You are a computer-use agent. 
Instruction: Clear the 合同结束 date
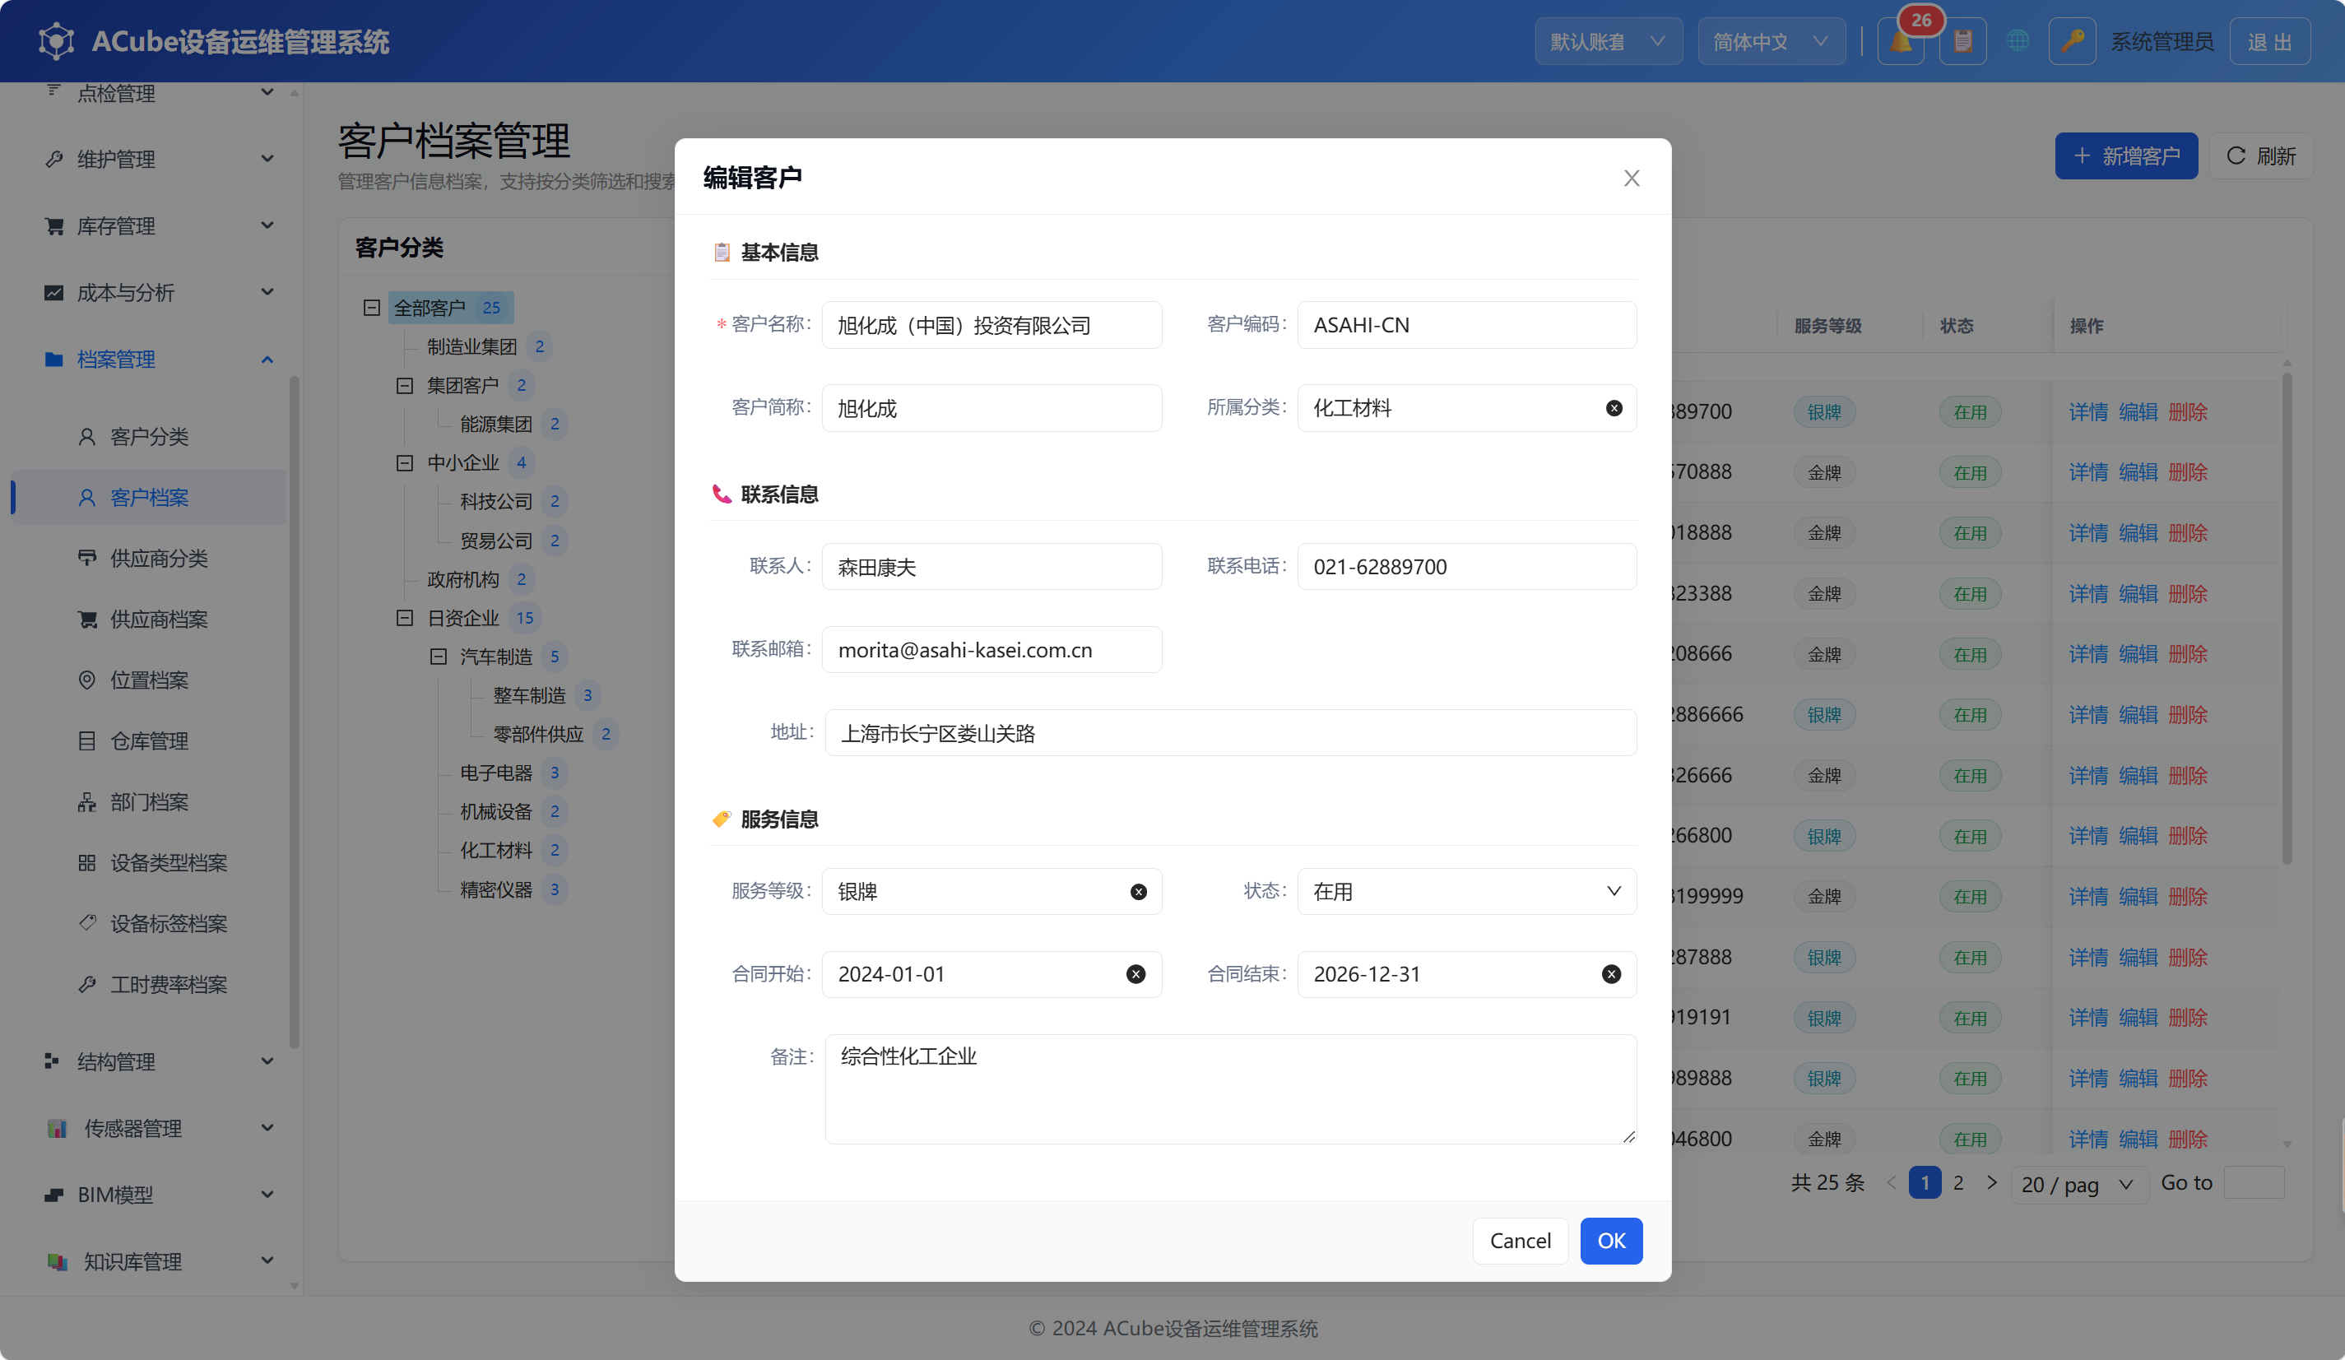tap(1611, 974)
